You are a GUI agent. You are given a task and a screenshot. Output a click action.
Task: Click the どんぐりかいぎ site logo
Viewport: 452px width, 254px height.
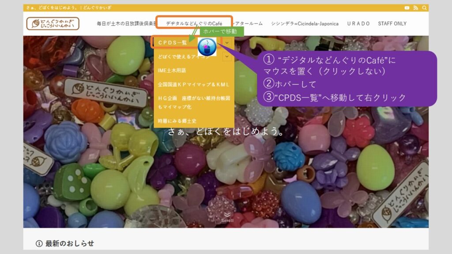pos(53,23)
